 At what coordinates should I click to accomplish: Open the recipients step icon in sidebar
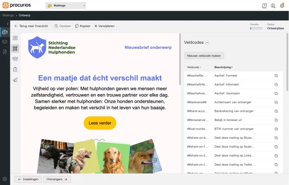click(x=15, y=59)
